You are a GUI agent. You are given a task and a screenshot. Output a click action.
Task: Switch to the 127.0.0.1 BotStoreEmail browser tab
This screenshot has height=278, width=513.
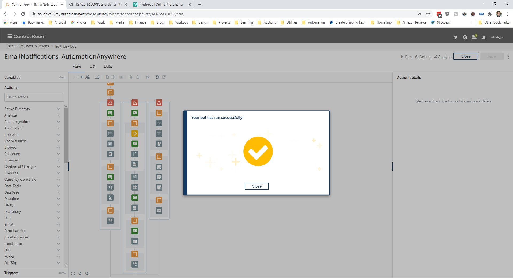pyautogui.click(x=98, y=5)
